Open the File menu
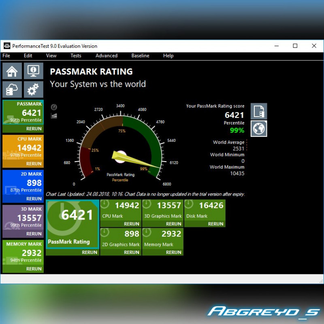 (x=6, y=55)
